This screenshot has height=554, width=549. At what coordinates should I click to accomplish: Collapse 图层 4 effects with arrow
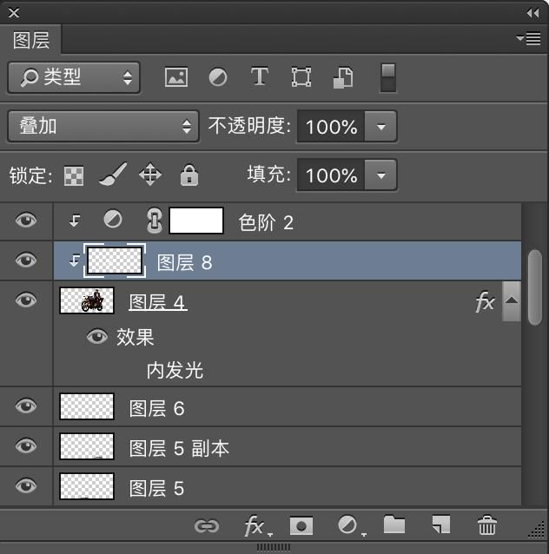click(512, 301)
